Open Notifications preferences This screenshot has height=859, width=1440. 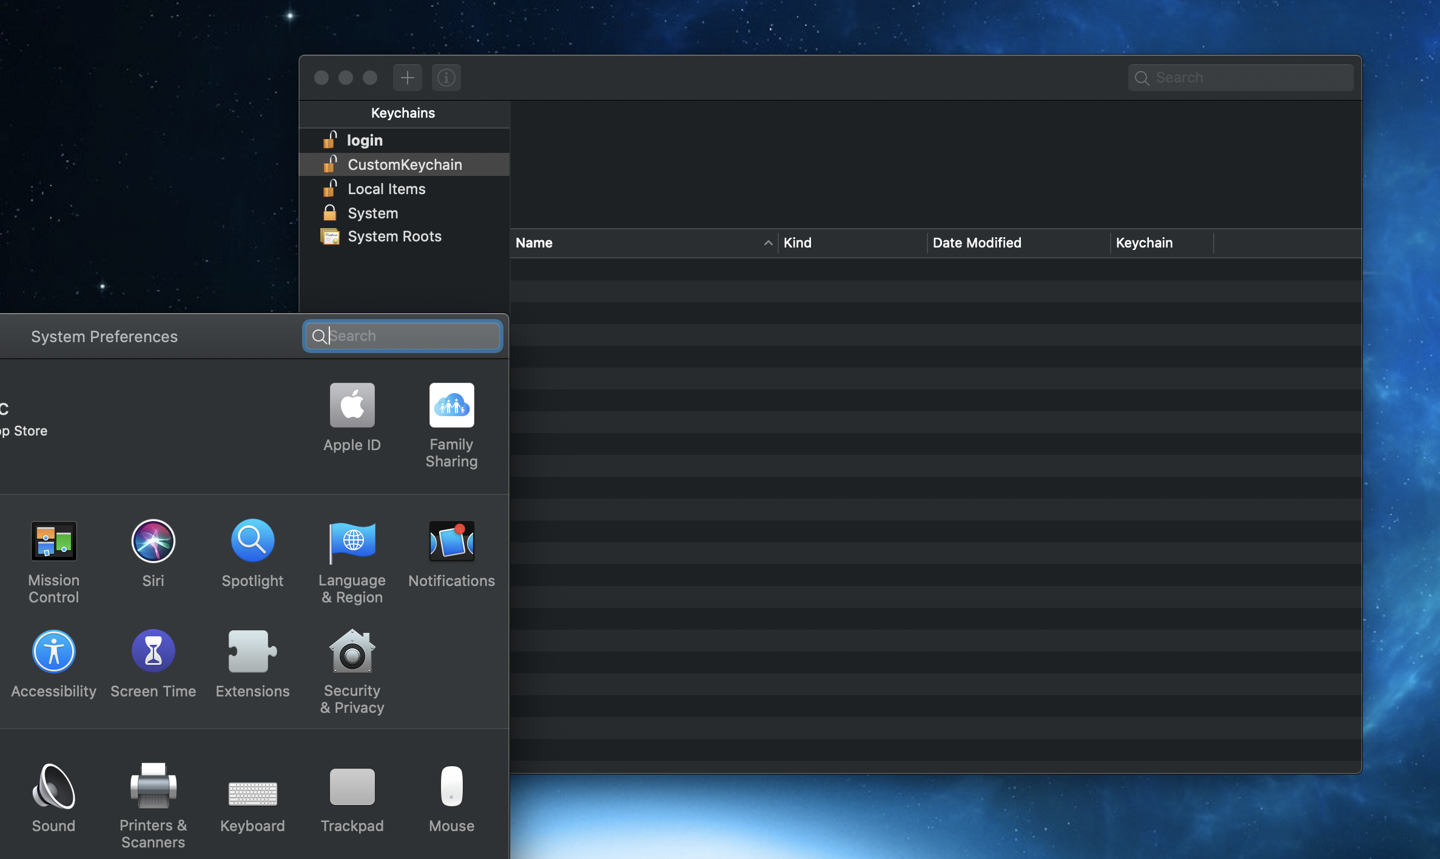point(451,541)
